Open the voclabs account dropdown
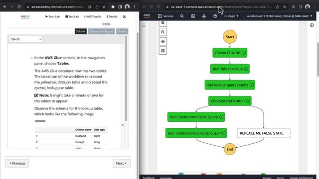Viewport: 319px width, 179px height. tap(279, 16)
